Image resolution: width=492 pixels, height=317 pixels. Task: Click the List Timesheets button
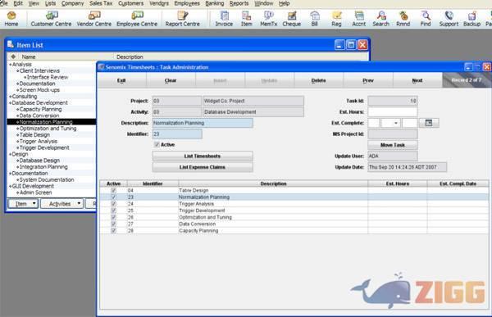203,156
